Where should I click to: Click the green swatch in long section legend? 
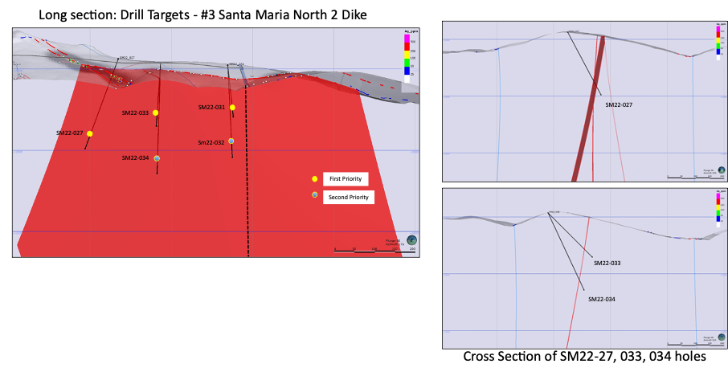coord(407,63)
